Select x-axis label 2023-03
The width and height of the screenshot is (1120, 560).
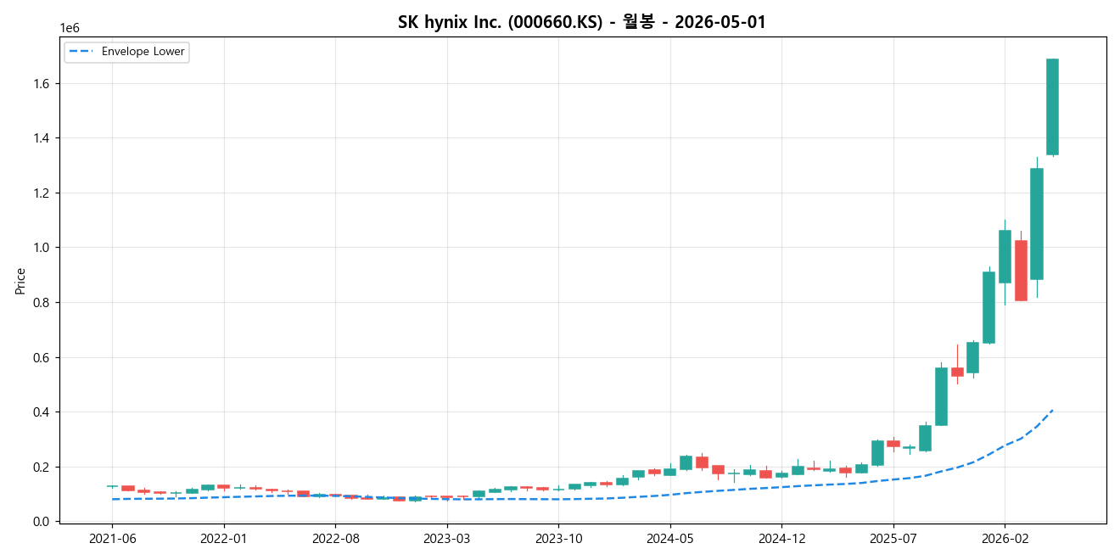click(x=447, y=538)
